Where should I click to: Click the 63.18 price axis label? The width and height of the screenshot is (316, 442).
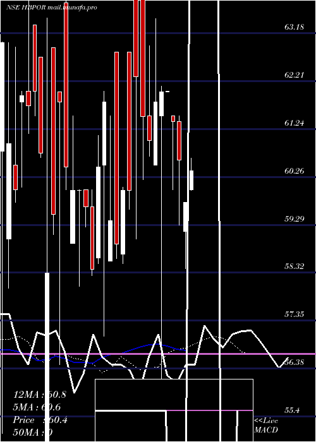295,27
